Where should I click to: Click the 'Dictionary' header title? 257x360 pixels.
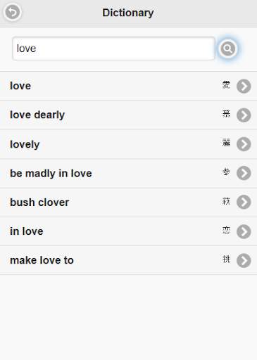click(x=128, y=13)
